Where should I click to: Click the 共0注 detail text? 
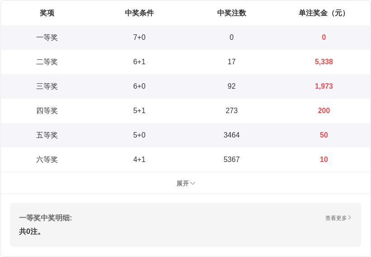pos(31,232)
